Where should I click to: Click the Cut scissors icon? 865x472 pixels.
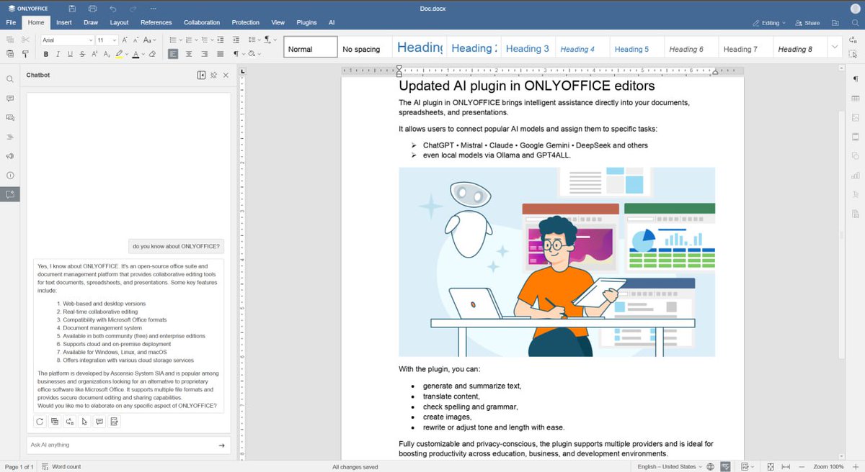25,40
